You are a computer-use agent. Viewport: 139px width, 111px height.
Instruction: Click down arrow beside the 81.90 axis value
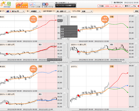[65, 107]
